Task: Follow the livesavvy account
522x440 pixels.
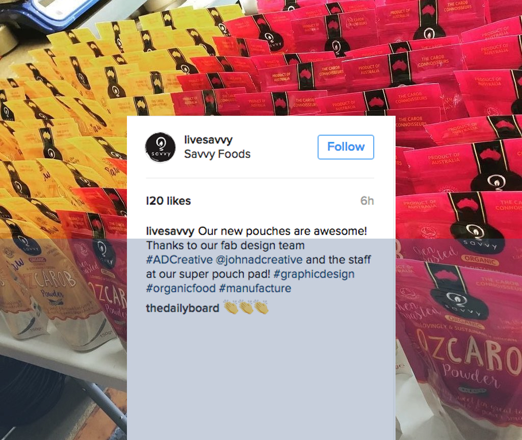Action: (346, 147)
